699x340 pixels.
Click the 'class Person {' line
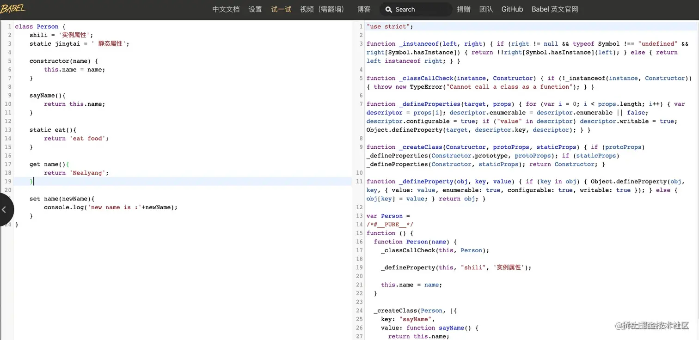click(x=40, y=27)
